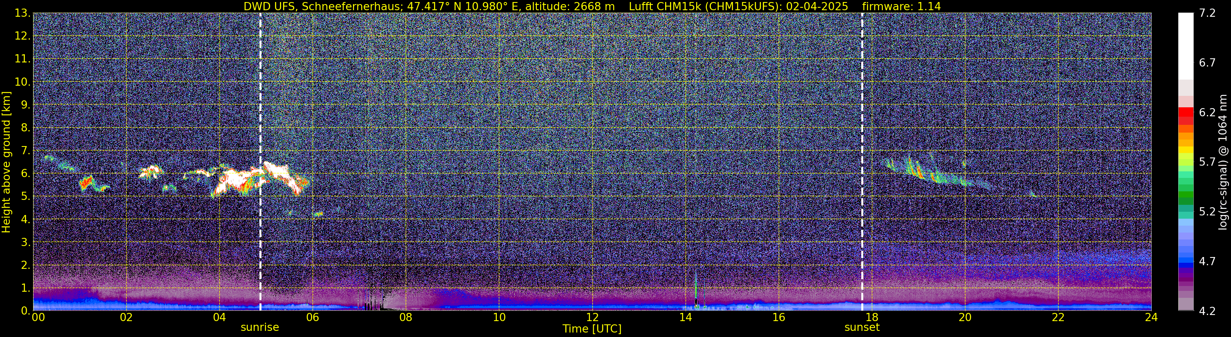Click time axis tick '22'
Screen dimensions: 1231x337
point(1058,317)
